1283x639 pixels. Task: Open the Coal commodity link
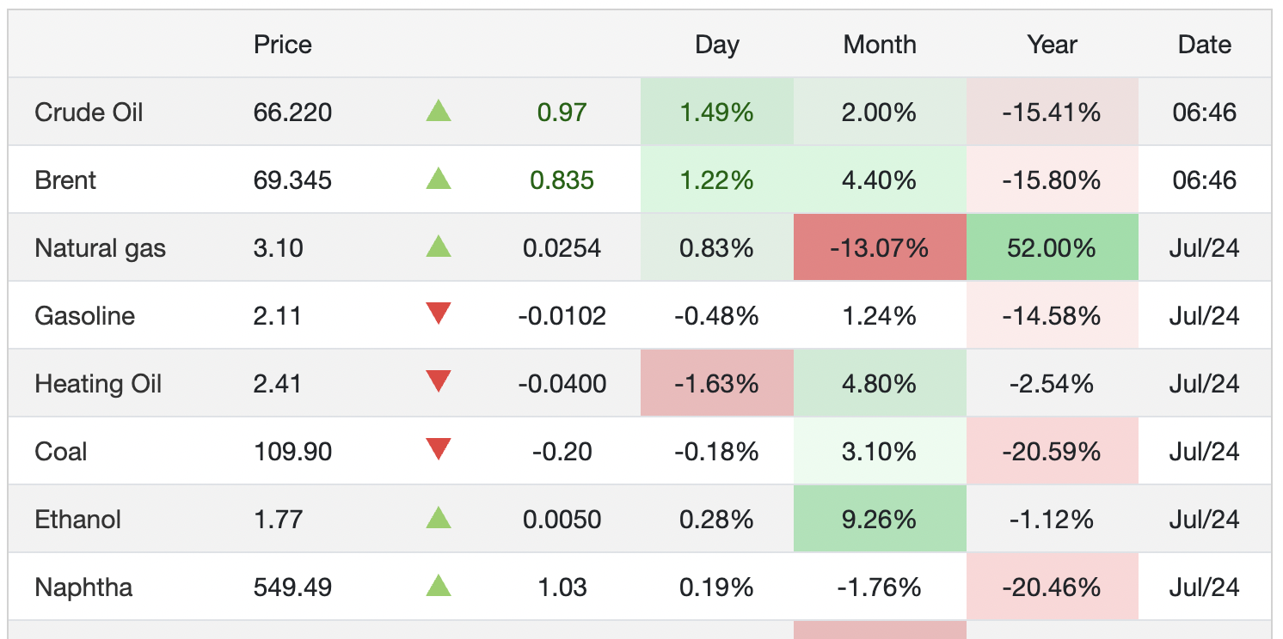click(61, 452)
